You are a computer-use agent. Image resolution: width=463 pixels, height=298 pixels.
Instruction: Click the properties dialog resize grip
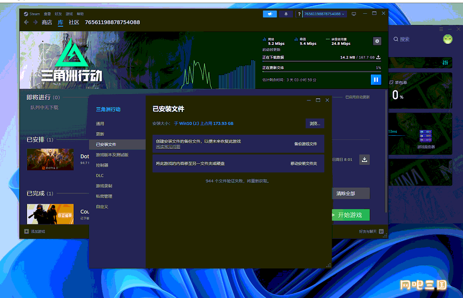point(328,265)
